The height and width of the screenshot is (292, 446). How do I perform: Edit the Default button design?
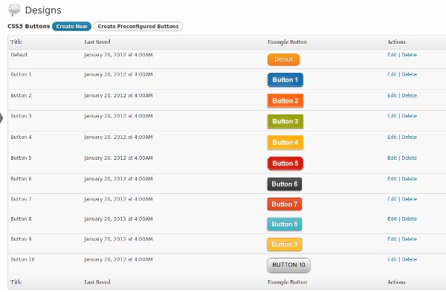(392, 54)
